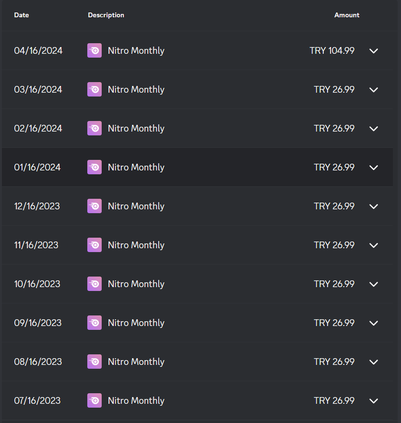Screen dimensions: 401x423
Task: Expand the 07/16/2023 payment details chevron
Action: click(x=374, y=401)
